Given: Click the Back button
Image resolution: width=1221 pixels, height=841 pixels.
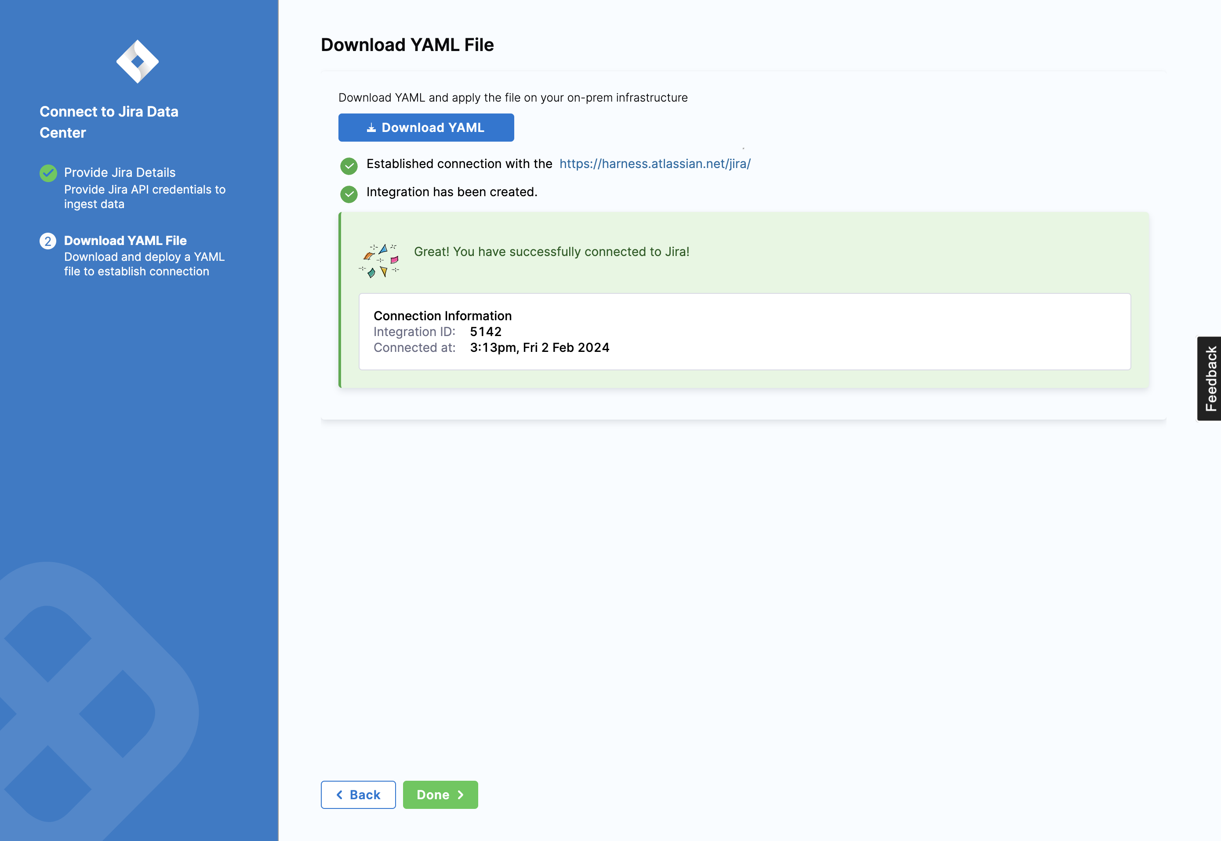Looking at the screenshot, I should click(x=358, y=794).
